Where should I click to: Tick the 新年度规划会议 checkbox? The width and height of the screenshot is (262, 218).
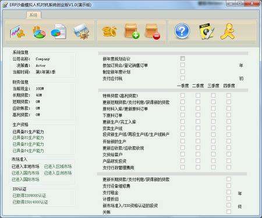pyautogui.click(x=182, y=58)
